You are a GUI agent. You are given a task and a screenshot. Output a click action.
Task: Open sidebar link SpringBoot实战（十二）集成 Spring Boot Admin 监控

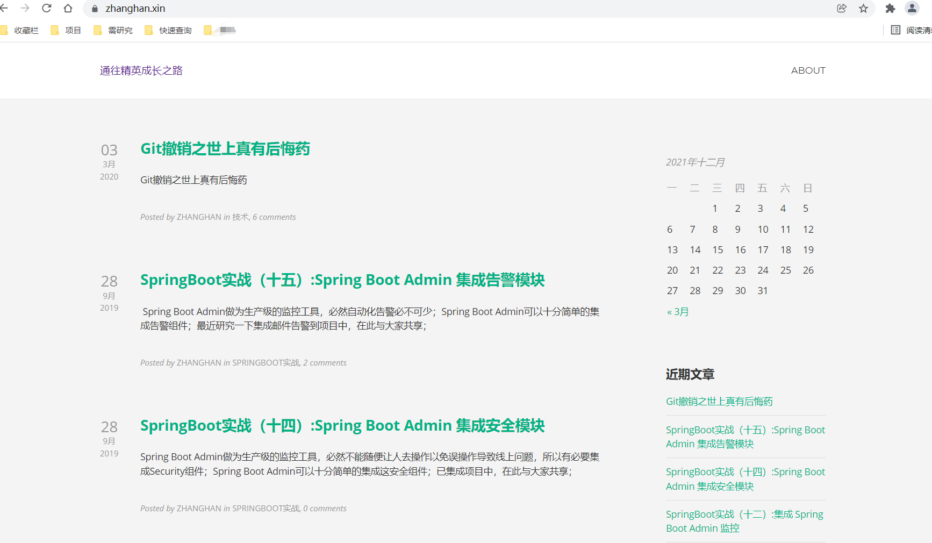(744, 521)
